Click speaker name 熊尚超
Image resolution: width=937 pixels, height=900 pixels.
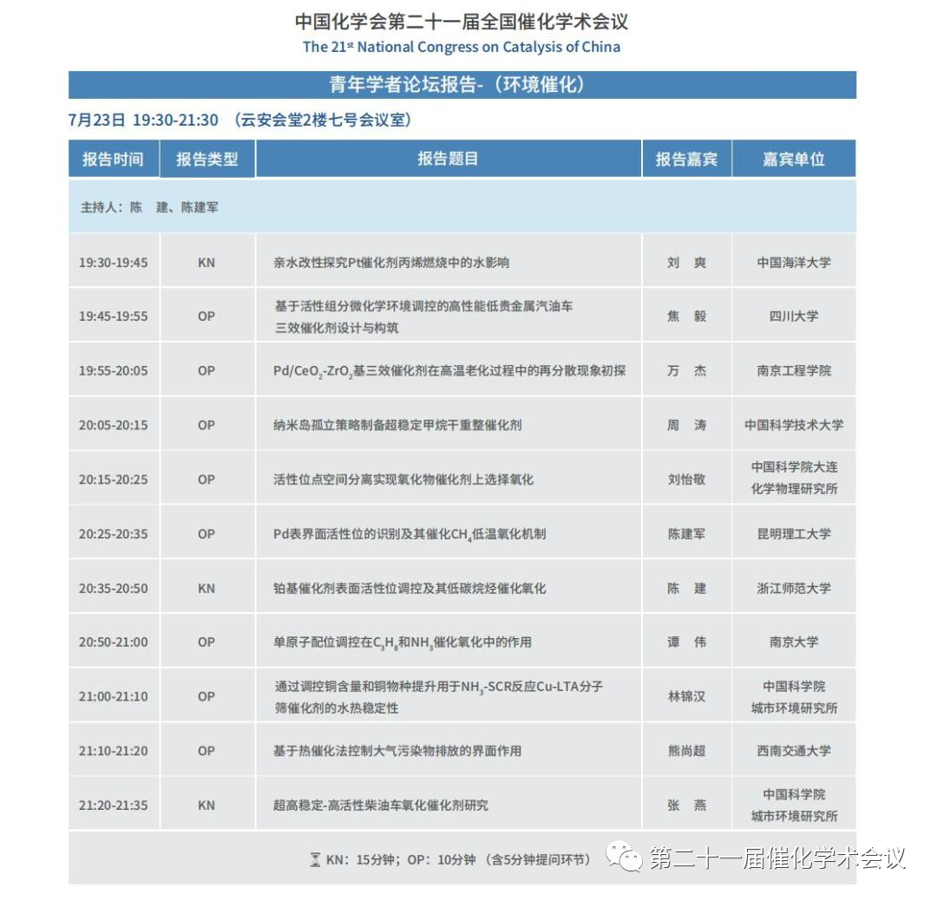click(x=686, y=751)
